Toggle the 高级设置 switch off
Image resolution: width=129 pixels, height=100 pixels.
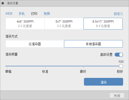119,55
